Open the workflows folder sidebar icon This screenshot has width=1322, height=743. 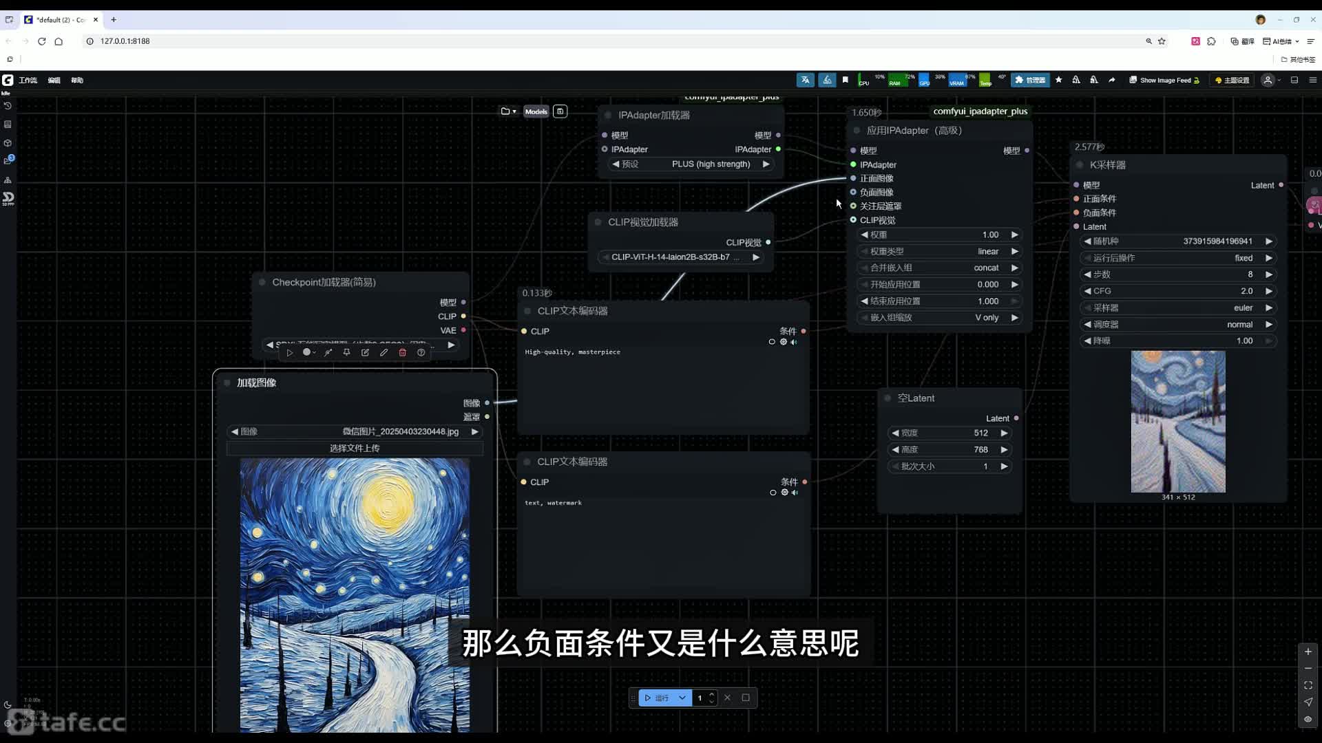[x=8, y=161]
